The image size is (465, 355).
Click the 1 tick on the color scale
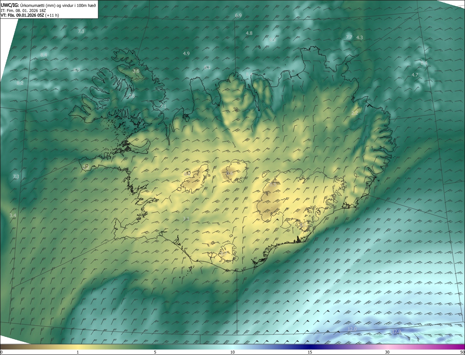[x=78, y=352]
